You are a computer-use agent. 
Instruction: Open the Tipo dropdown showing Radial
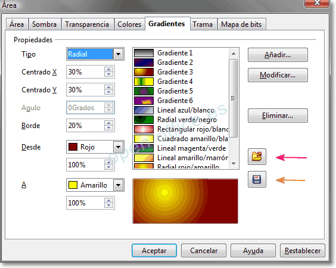coord(119,54)
